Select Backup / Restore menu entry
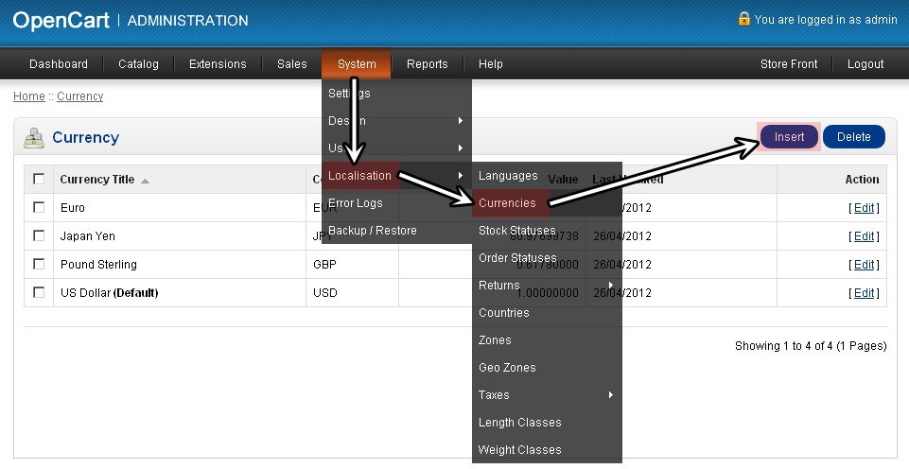This screenshot has width=909, height=469. click(396, 230)
